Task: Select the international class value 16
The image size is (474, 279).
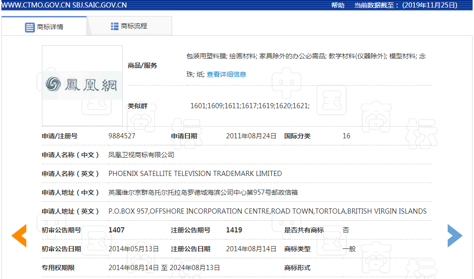Action: (346, 136)
